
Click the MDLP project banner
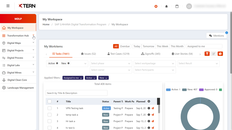pos(18,19)
